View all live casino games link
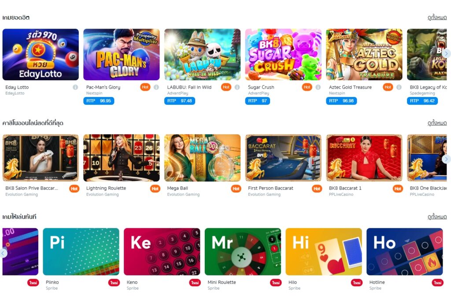Screen dimensions: 451x308 [437, 123]
